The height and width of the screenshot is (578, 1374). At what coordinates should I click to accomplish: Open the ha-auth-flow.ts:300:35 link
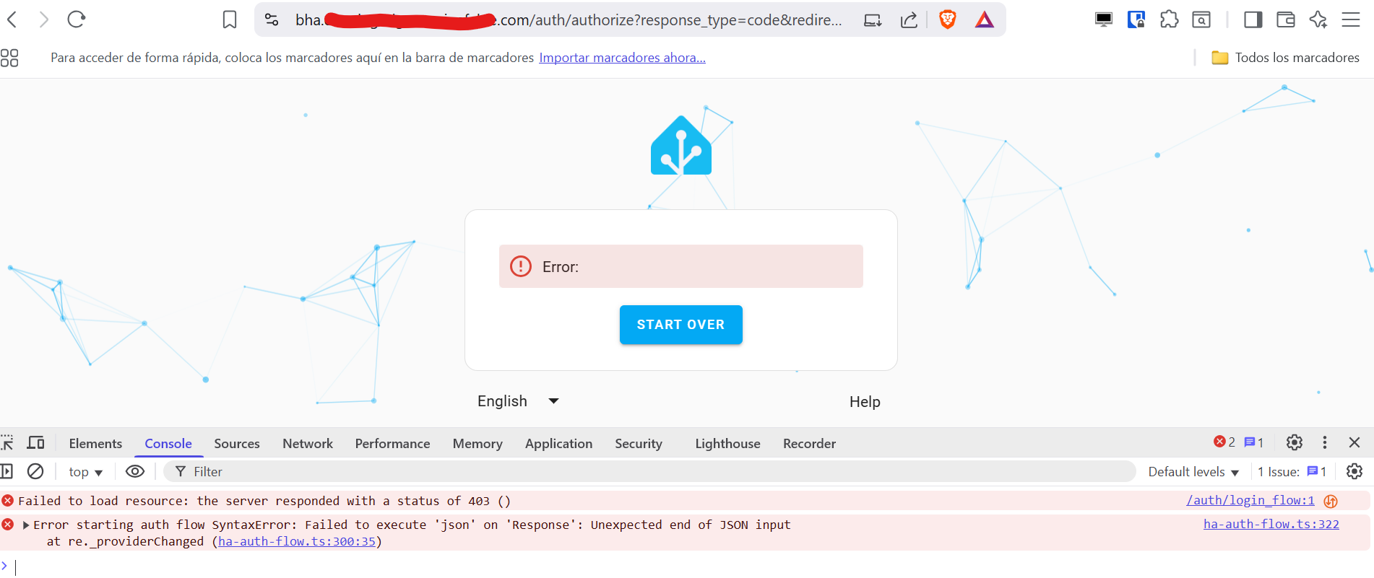coord(297,541)
